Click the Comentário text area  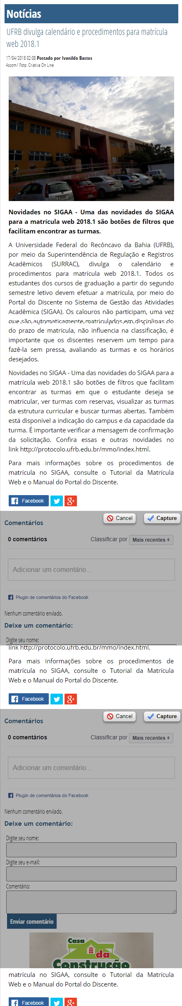pyautogui.click(x=91, y=902)
